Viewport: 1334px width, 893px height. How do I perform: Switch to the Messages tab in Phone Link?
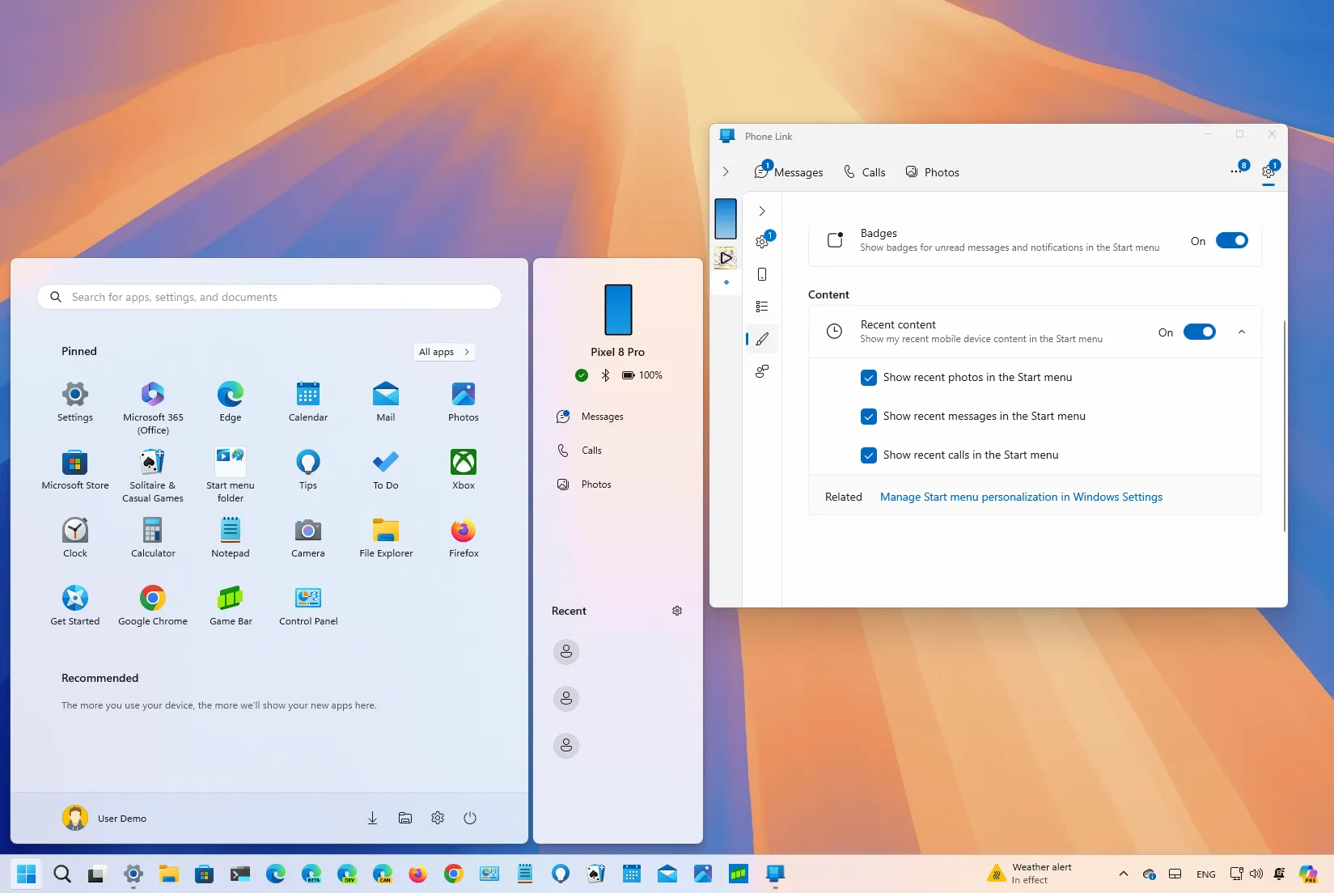coord(789,171)
